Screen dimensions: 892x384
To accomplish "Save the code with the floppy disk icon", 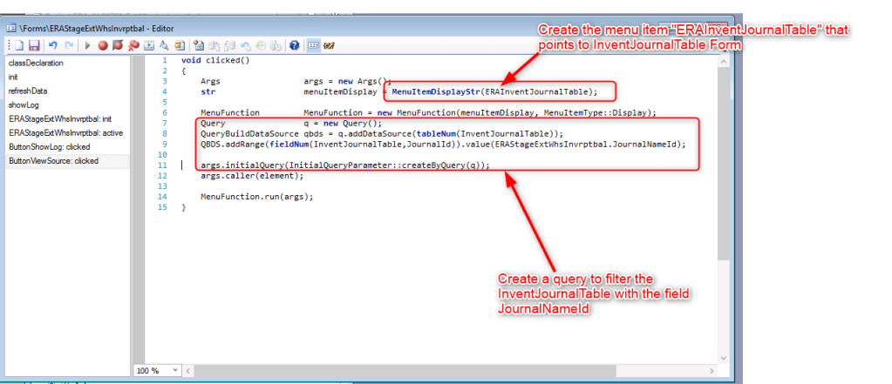I will 33,44.
